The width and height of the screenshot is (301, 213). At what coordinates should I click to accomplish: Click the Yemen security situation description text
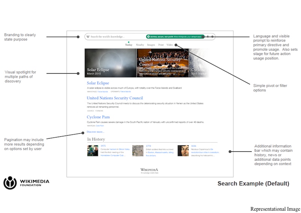tap(145, 105)
